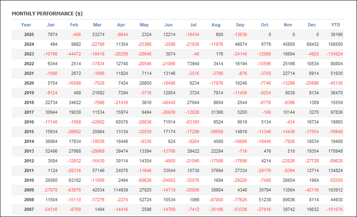357x217 pixels.
Task: Click the 2007 year row label
Action: point(29,209)
